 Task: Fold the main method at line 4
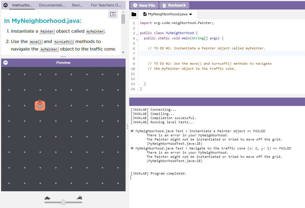point(137,39)
